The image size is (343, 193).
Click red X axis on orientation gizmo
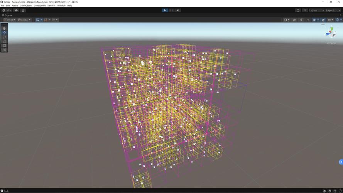pos(330,32)
